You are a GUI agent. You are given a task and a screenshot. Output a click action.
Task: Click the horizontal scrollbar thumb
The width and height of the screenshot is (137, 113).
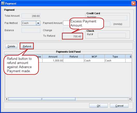[42, 99]
